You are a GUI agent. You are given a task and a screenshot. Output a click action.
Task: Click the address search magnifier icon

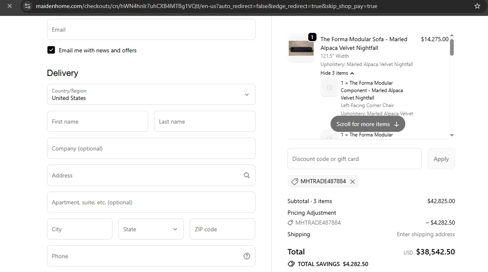(x=247, y=175)
